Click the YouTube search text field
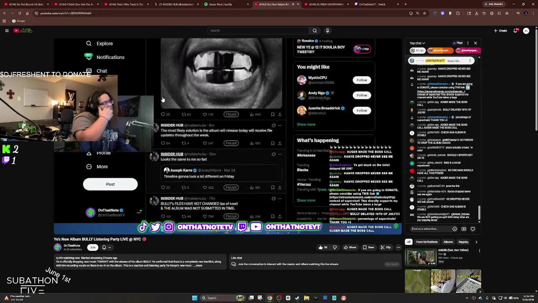This screenshot has height=303, width=538. point(258,30)
